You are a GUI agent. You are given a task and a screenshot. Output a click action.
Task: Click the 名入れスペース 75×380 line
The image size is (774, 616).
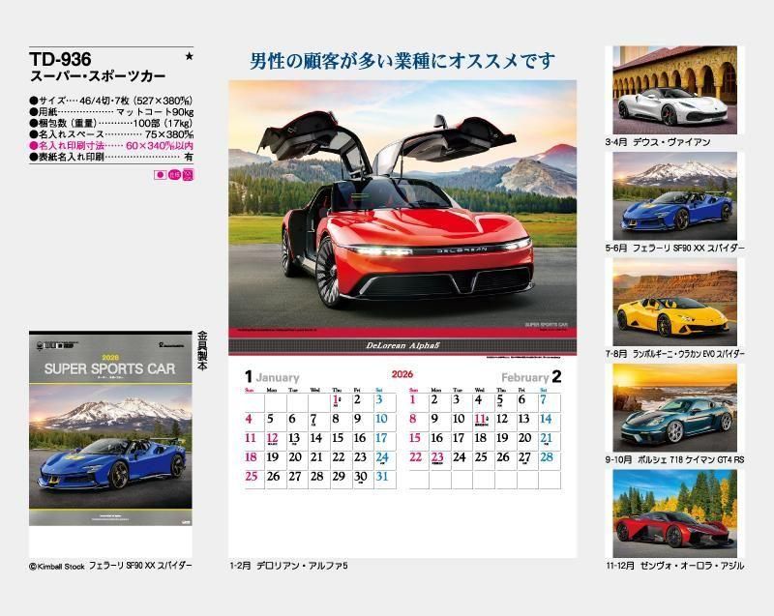pyautogui.click(x=111, y=134)
